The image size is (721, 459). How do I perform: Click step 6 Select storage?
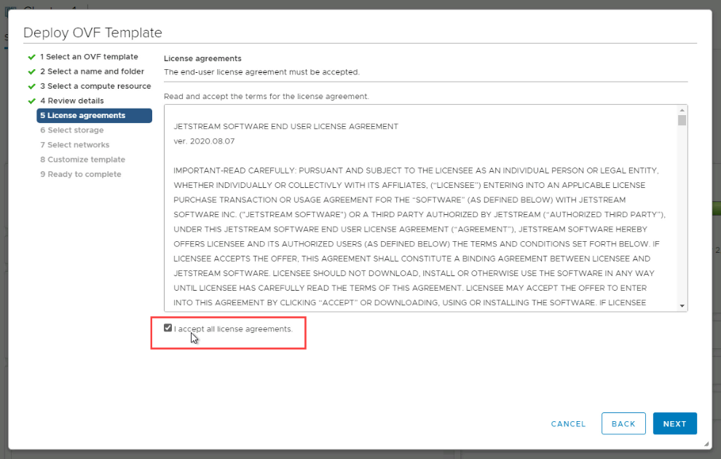point(71,130)
